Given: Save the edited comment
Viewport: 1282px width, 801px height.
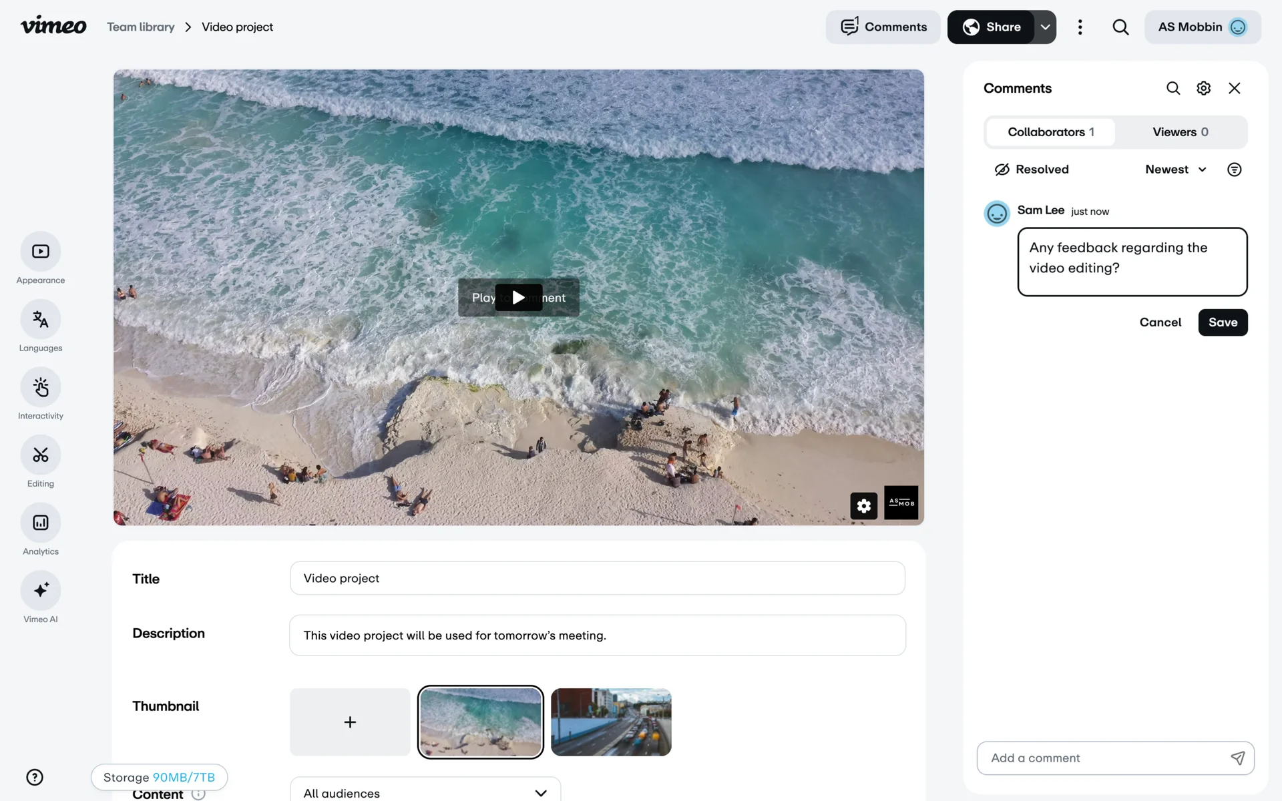Looking at the screenshot, I should pyautogui.click(x=1222, y=322).
